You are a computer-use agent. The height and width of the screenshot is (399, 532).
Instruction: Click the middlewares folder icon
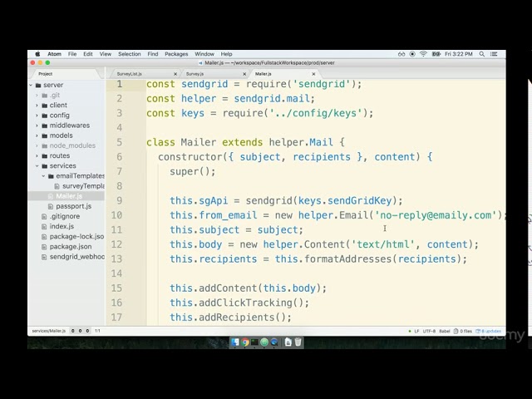click(44, 126)
